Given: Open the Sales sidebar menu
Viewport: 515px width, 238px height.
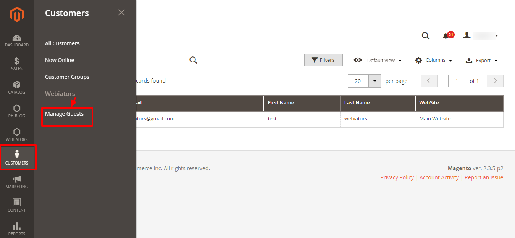Looking at the screenshot, I should tap(17, 64).
